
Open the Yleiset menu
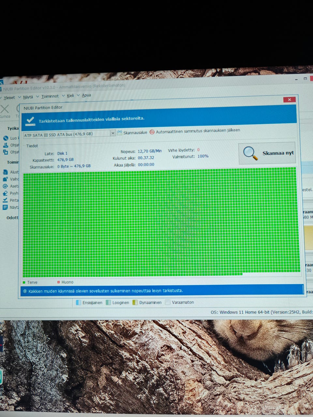click(x=9, y=98)
